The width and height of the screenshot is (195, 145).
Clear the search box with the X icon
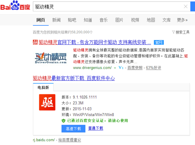pyautogui.click(x=186, y=6)
